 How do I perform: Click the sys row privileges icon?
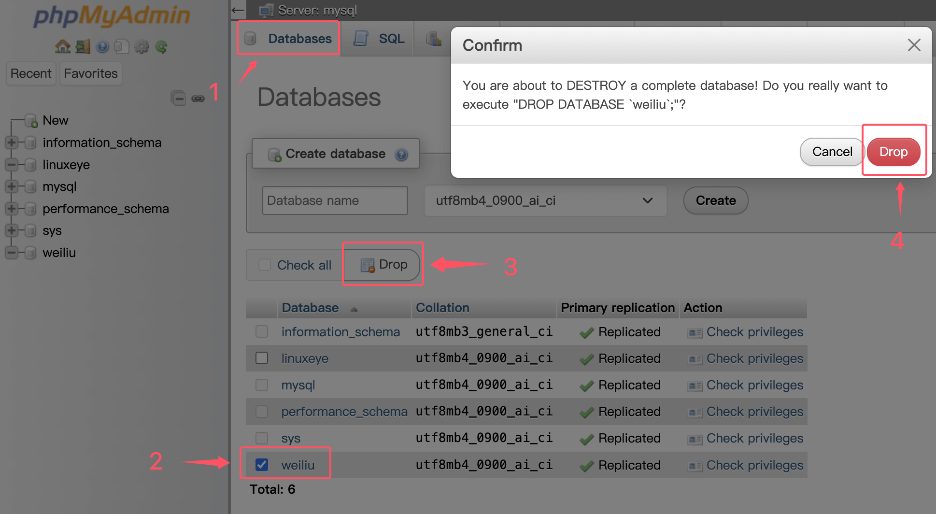point(695,439)
